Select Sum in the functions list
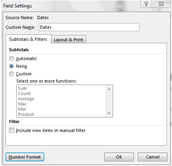 point(22,88)
